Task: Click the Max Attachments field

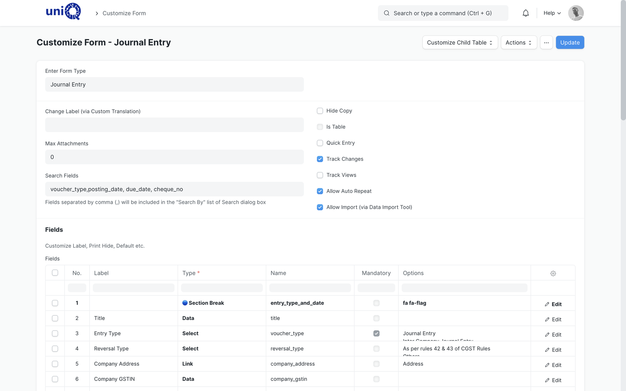Action: point(174,157)
